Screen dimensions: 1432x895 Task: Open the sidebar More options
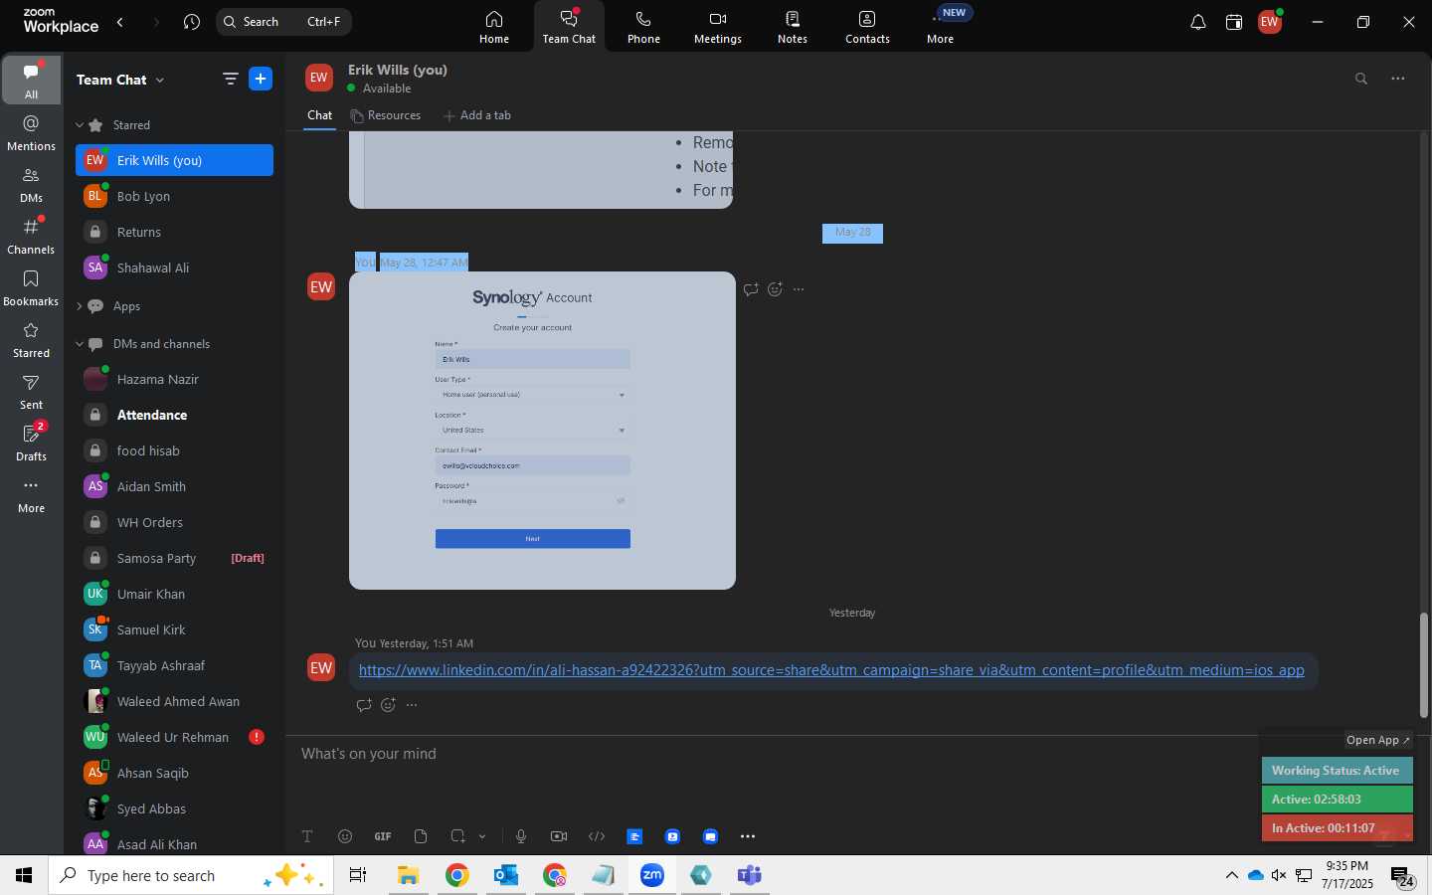click(x=31, y=495)
